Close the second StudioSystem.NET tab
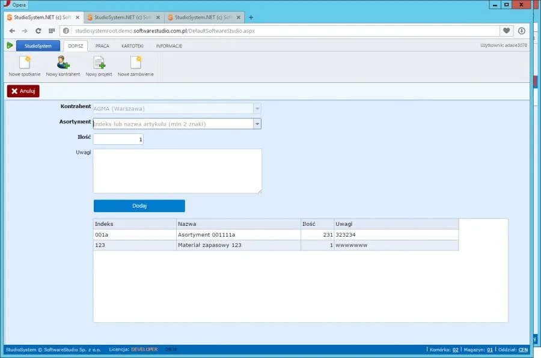Screen dimensions: 541x358 (x=158, y=17)
